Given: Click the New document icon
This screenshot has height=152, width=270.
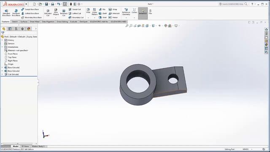Looking at the screenshot, I should click(x=34, y=4).
